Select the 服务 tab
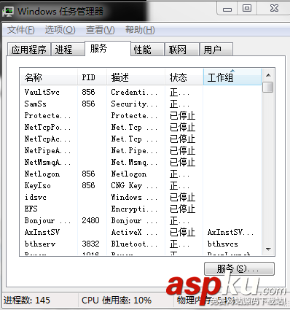Viewport: 290px width, 310px height. [x=108, y=49]
